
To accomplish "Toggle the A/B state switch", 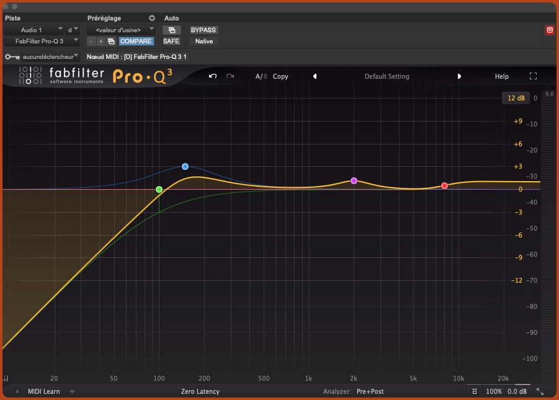I will [261, 76].
